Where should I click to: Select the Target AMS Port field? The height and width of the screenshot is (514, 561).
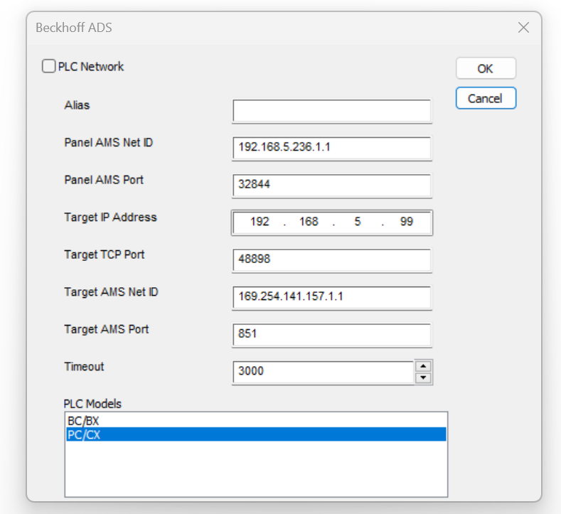click(331, 334)
